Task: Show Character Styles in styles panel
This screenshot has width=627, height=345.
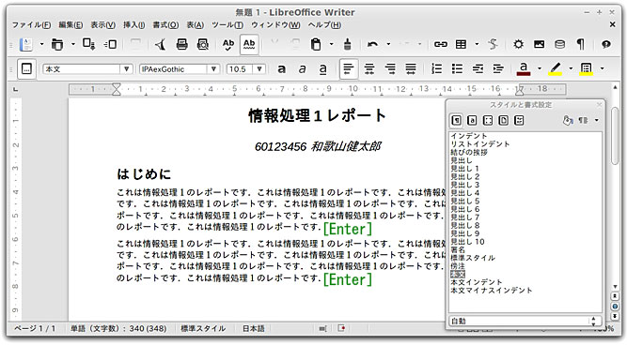Action: 472,120
